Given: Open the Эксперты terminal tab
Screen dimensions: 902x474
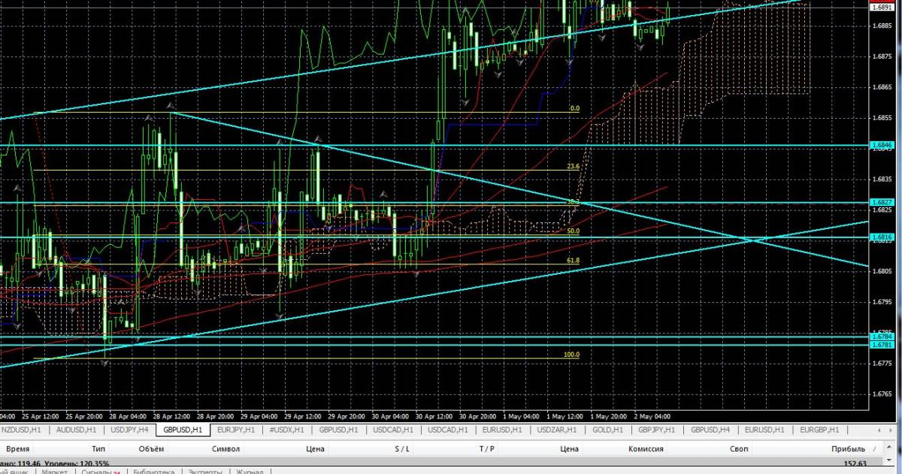Looking at the screenshot, I should pyautogui.click(x=204, y=471).
